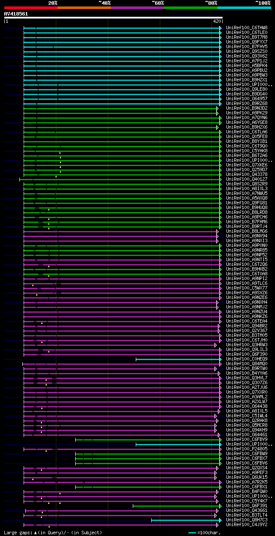275x536 pixels.
Task: Click the green alignment bar for UniRef100_Q6F391
Action: coord(176,506)
